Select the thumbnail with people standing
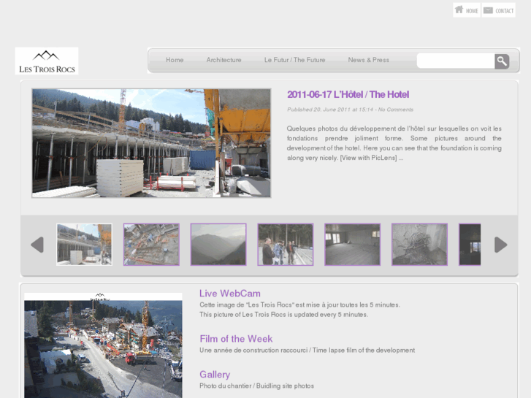Viewport: 531px width, 398px height. (286, 244)
